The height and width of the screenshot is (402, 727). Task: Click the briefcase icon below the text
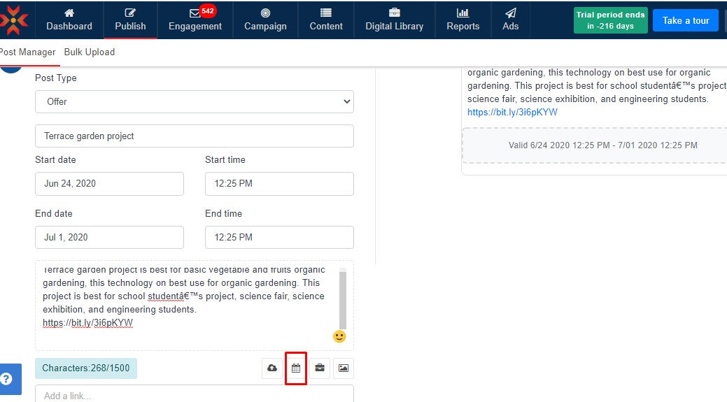tap(320, 368)
